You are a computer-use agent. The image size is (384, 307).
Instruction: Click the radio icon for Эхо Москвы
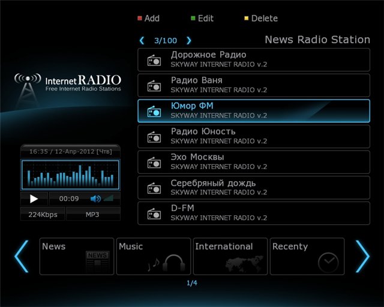pos(154,162)
